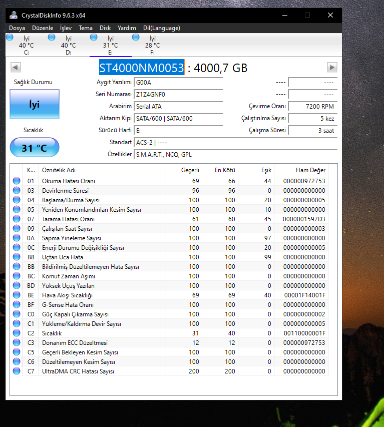Select raw value 00001F14001F
Image resolution: width=384 pixels, height=427 pixels.
305,295
